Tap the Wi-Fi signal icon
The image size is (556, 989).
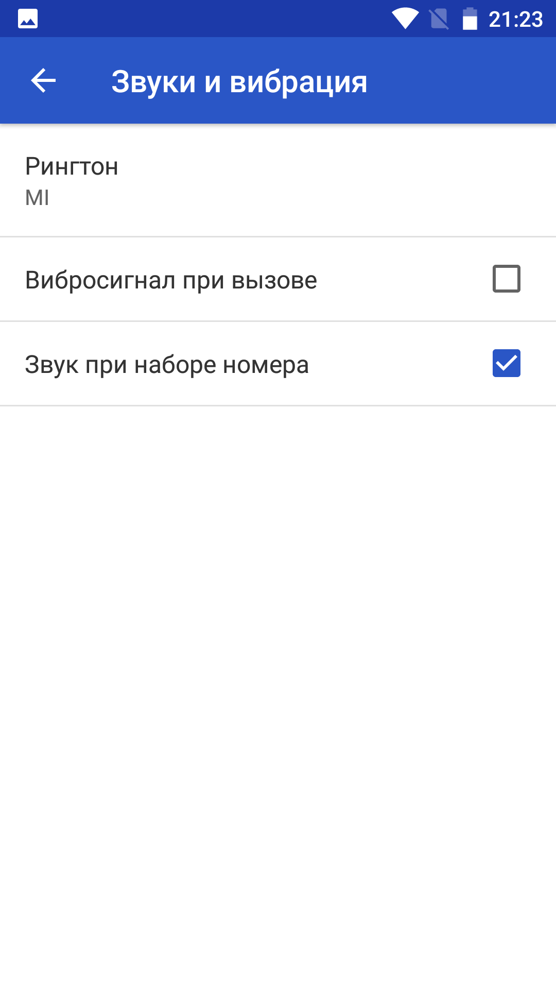406,19
